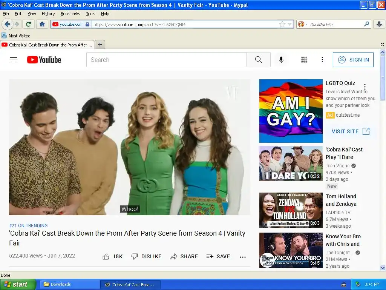The width and height of the screenshot is (386, 290).
Task: Click the magnifier in DuckDuckGo search box
Action: [x=366, y=24]
